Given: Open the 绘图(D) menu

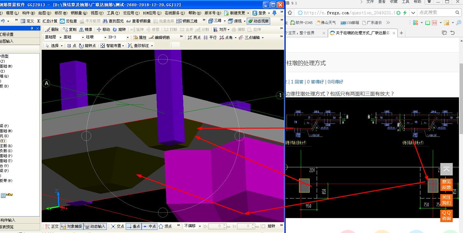Looking at the screenshot, I should point(44,13).
